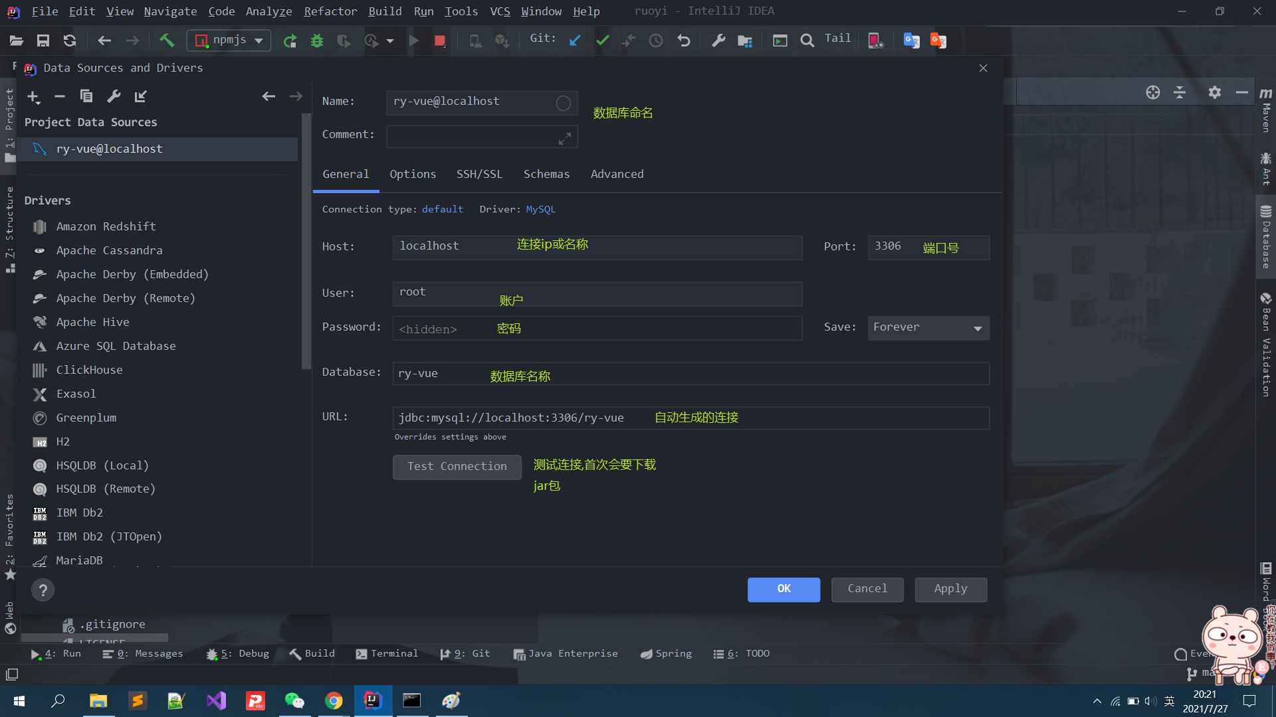Click Git commit green checkmark
The height and width of the screenshot is (717, 1276).
click(603, 41)
